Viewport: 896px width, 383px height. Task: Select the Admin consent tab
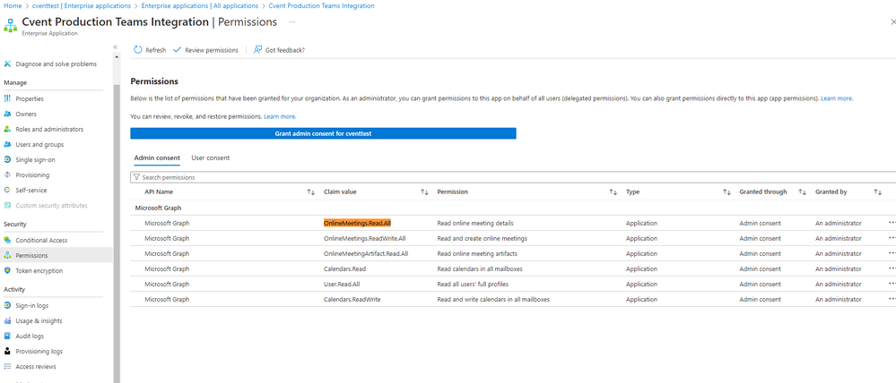coord(155,157)
